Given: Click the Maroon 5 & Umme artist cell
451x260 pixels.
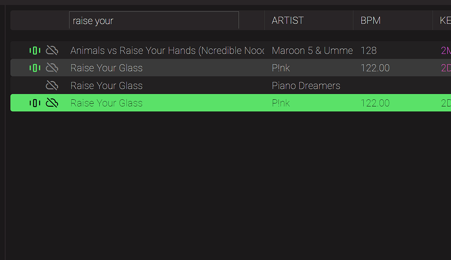Looking at the screenshot, I should click(x=312, y=51).
